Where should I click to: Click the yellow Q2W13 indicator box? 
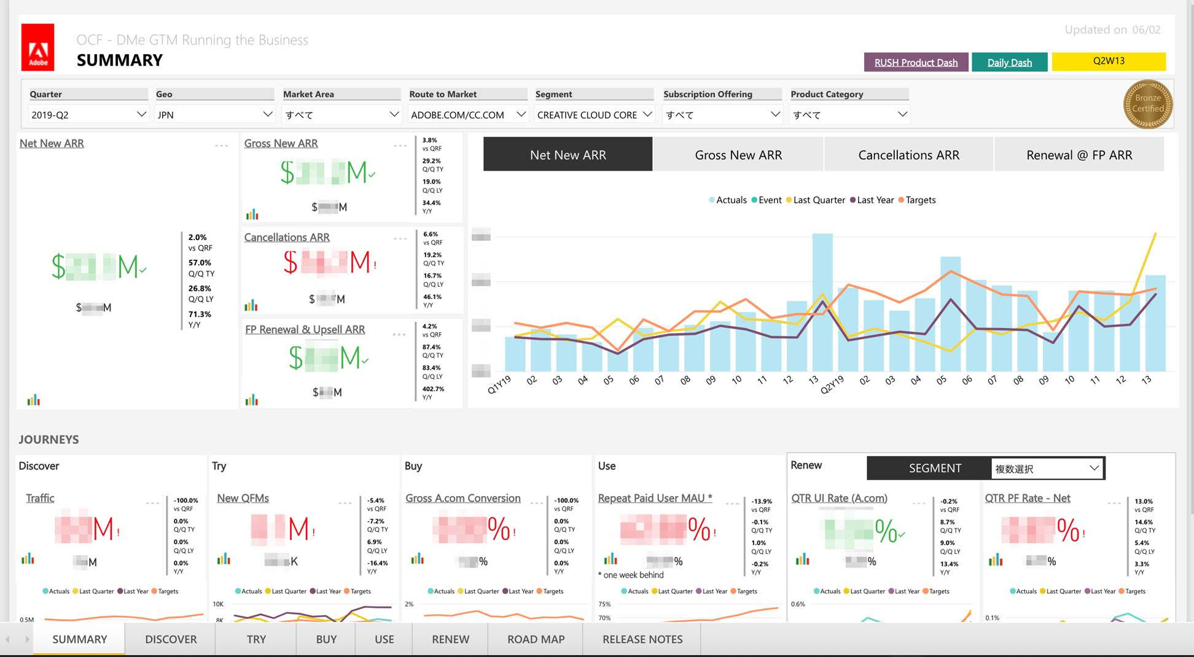(1109, 61)
